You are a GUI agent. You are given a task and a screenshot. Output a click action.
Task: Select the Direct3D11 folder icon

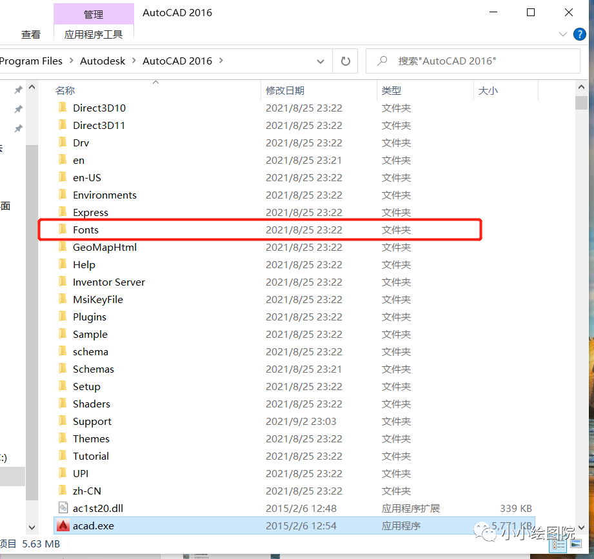[63, 125]
